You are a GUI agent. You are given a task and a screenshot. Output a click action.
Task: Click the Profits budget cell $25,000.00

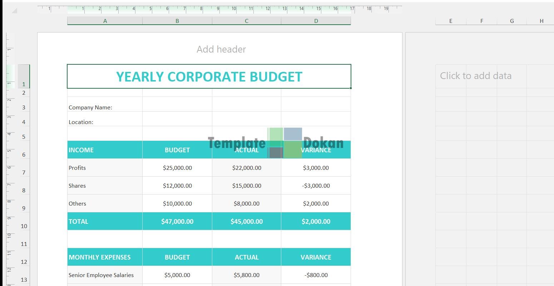point(177,168)
